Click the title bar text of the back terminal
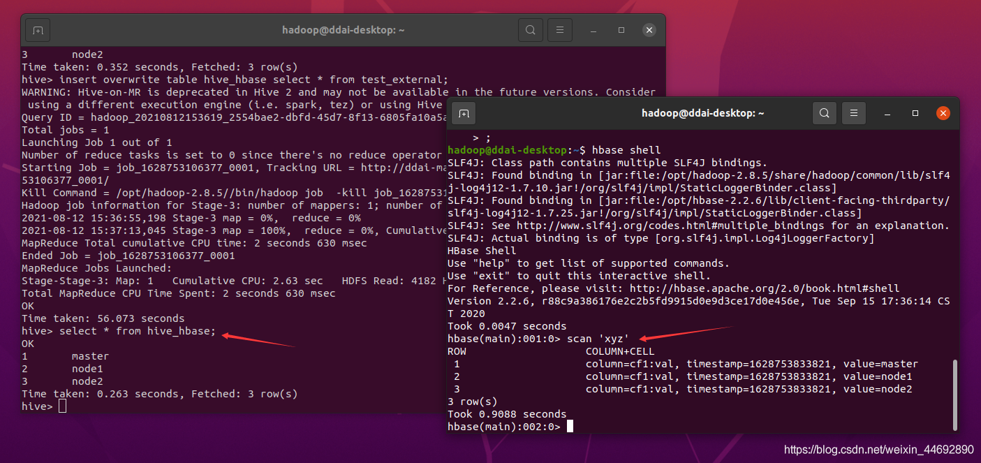The image size is (981, 463). [344, 30]
